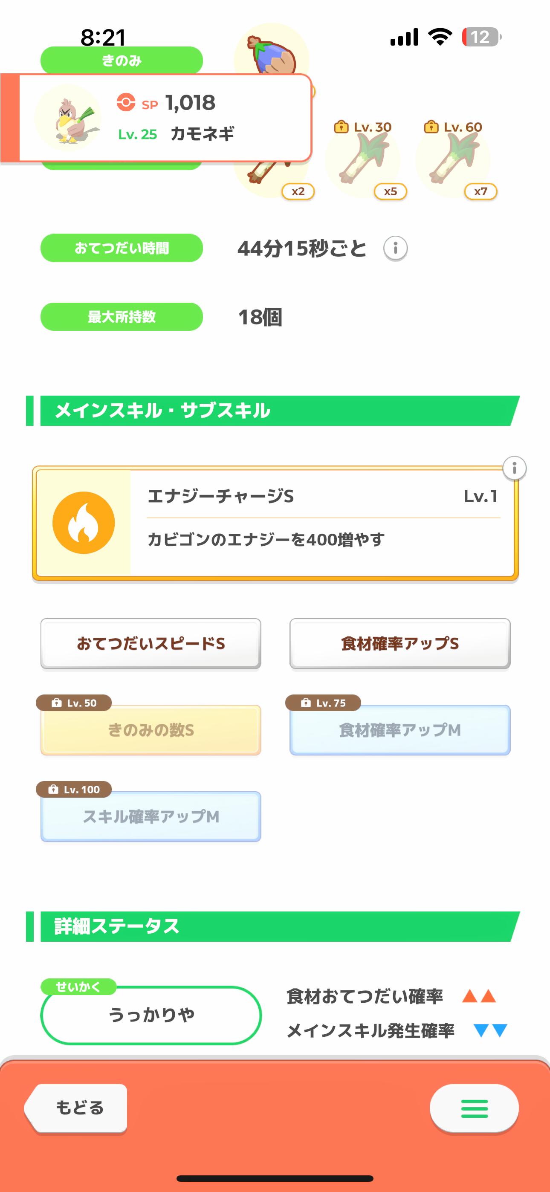Tap the メインスキル・サブスキル section header
The height and width of the screenshot is (1192, 550).
(x=273, y=411)
